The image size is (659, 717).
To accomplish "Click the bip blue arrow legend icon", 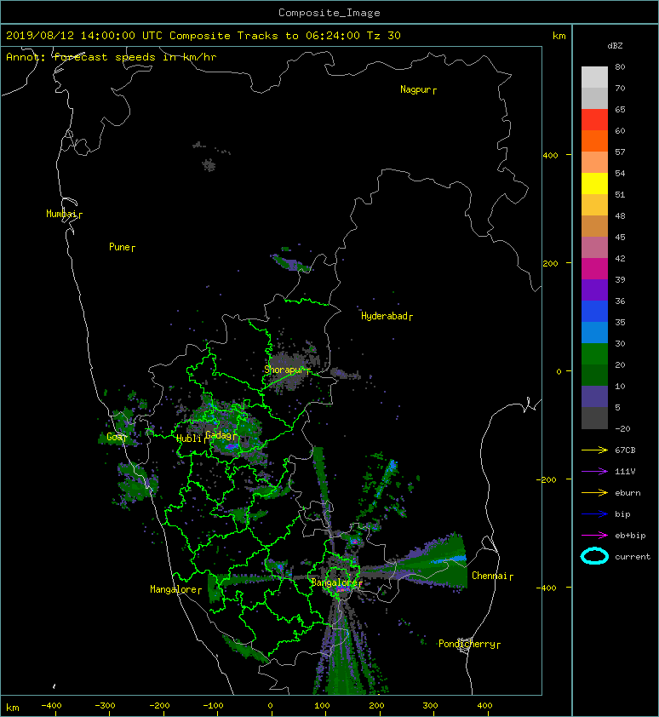I will [x=594, y=514].
